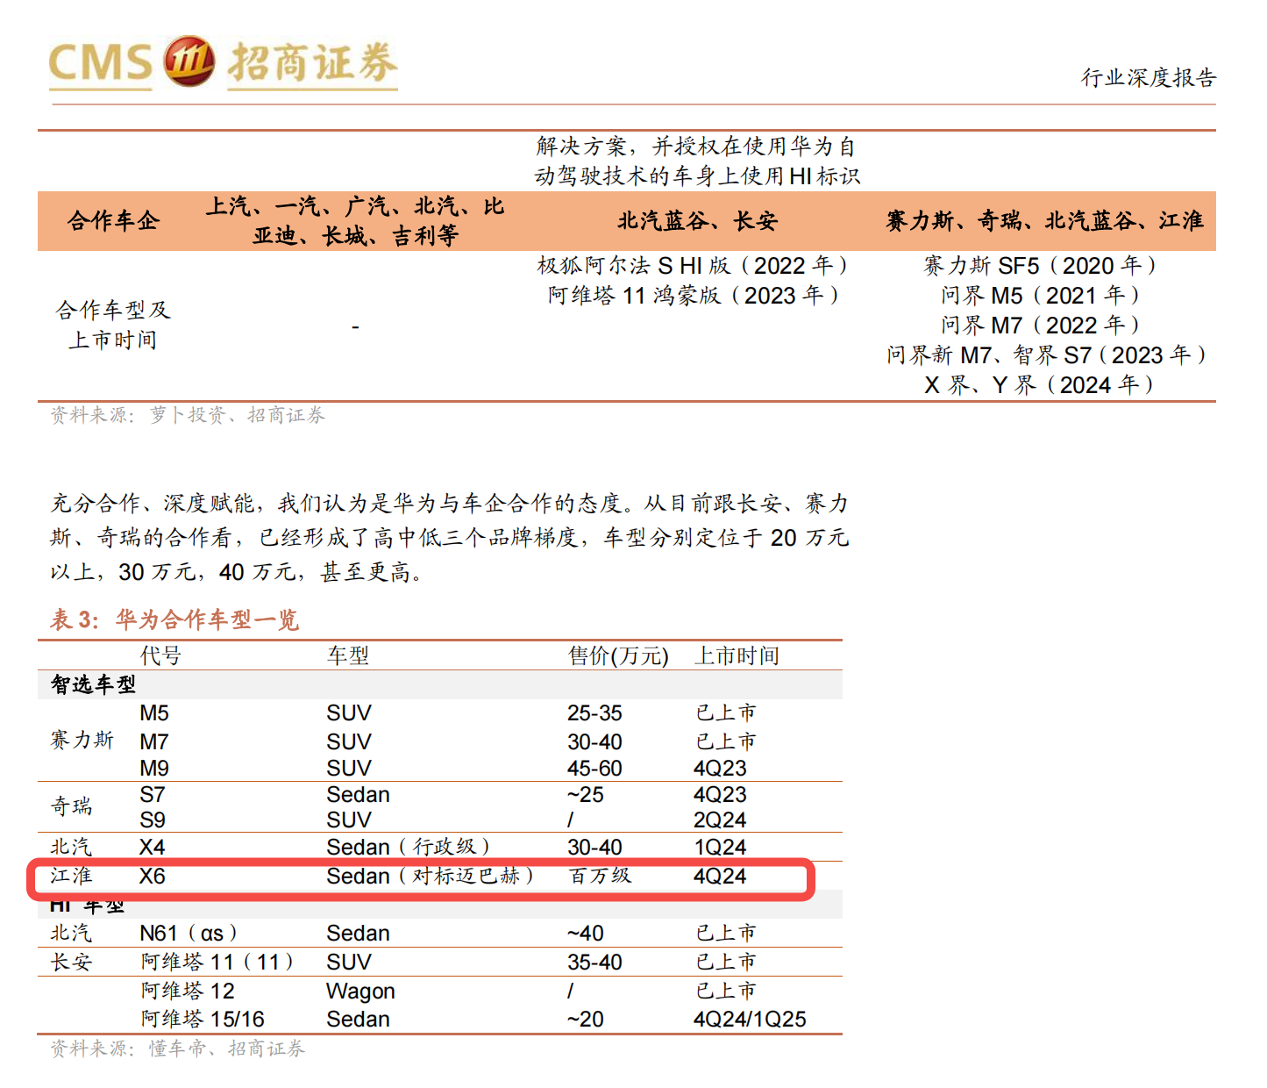
Task: Select the "百万级" price cell
Action: (x=600, y=876)
